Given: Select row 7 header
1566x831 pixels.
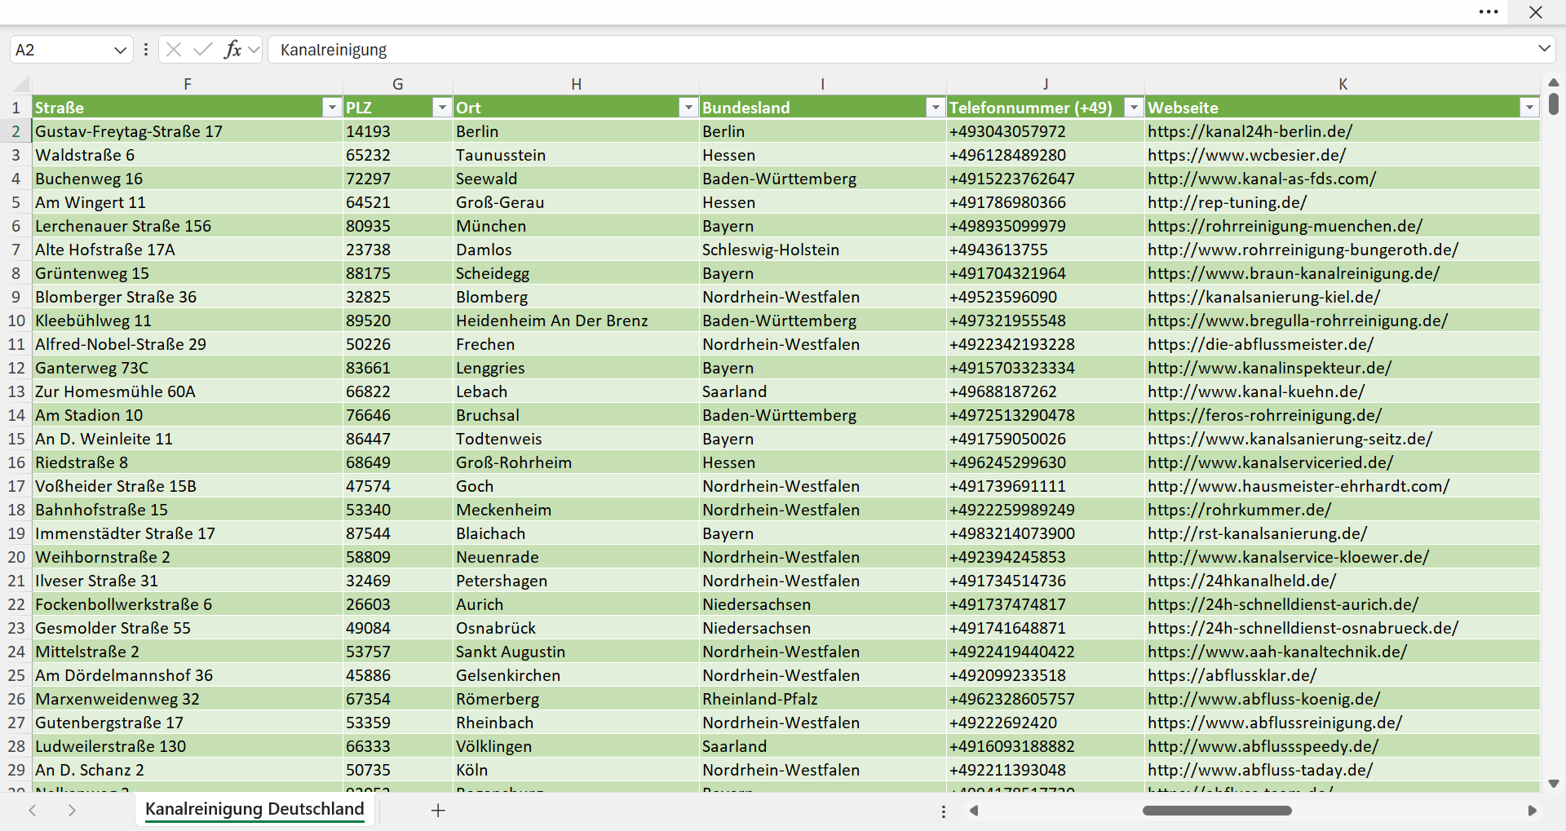Looking at the screenshot, I should click(15, 250).
